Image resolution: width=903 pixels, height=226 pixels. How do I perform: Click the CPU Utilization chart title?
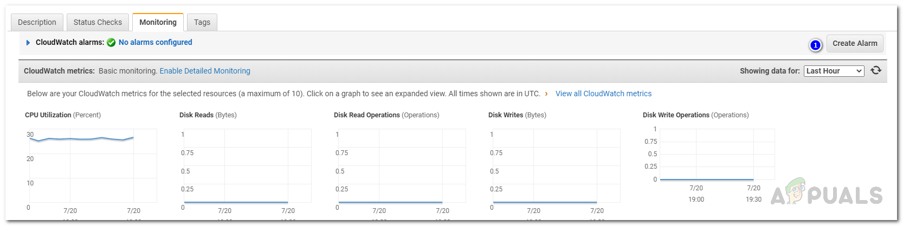click(x=48, y=115)
